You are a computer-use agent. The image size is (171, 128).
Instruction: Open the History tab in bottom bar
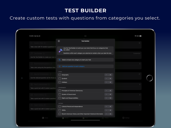click(105, 118)
